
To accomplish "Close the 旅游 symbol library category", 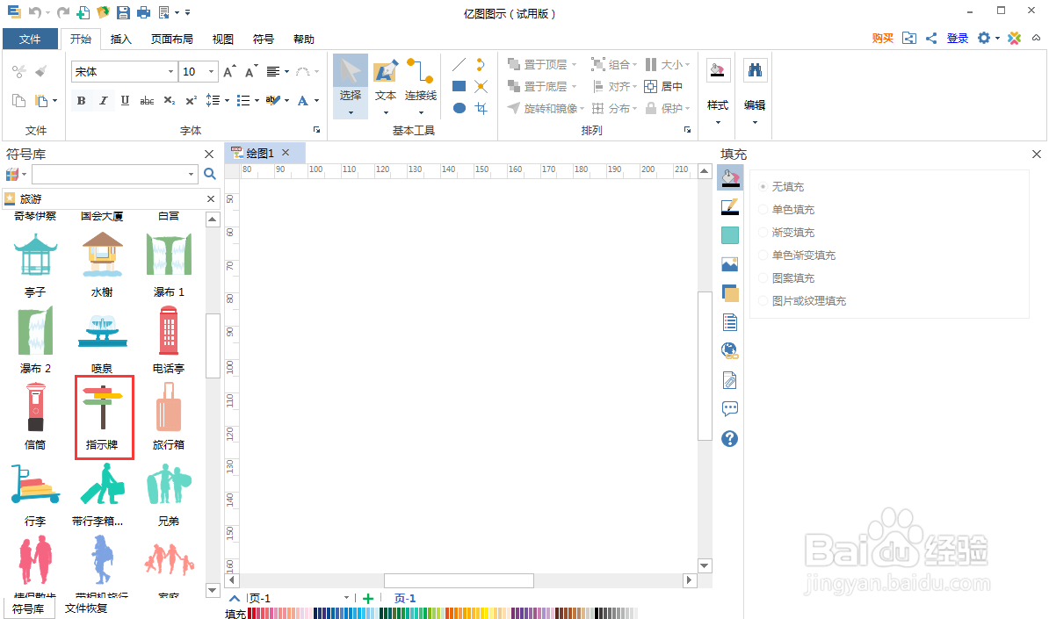I will (x=211, y=198).
